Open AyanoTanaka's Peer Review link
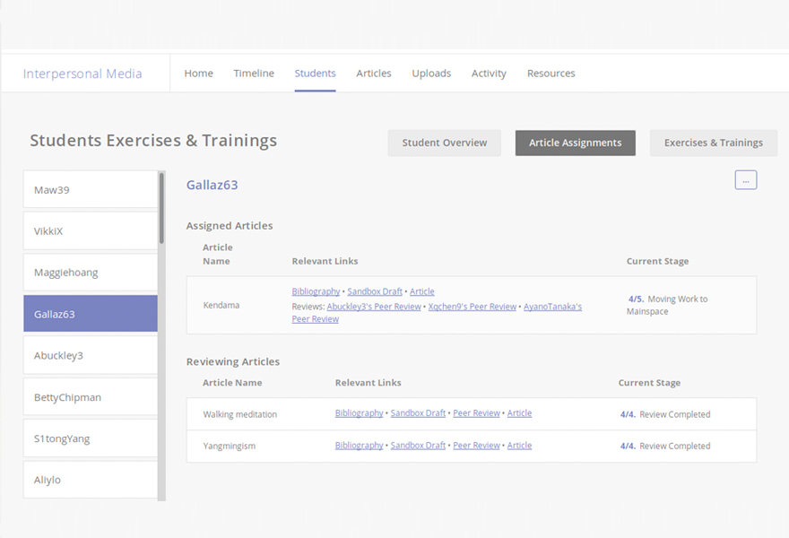789x538 pixels. pos(552,307)
